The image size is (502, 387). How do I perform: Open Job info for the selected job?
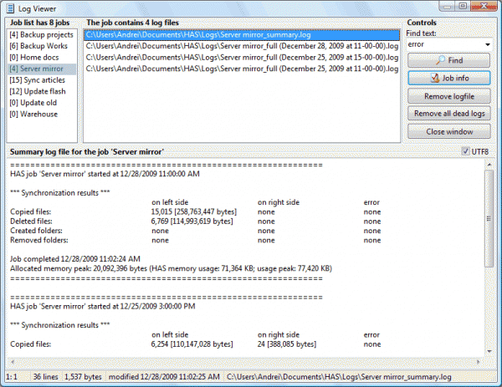pos(448,78)
